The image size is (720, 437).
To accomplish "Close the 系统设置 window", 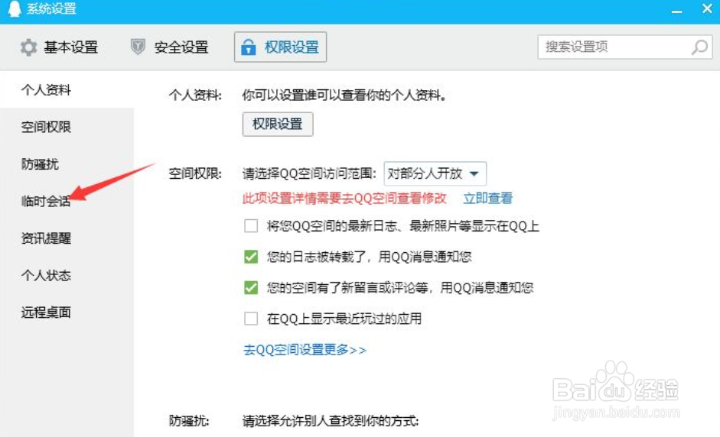I will 707,8.
